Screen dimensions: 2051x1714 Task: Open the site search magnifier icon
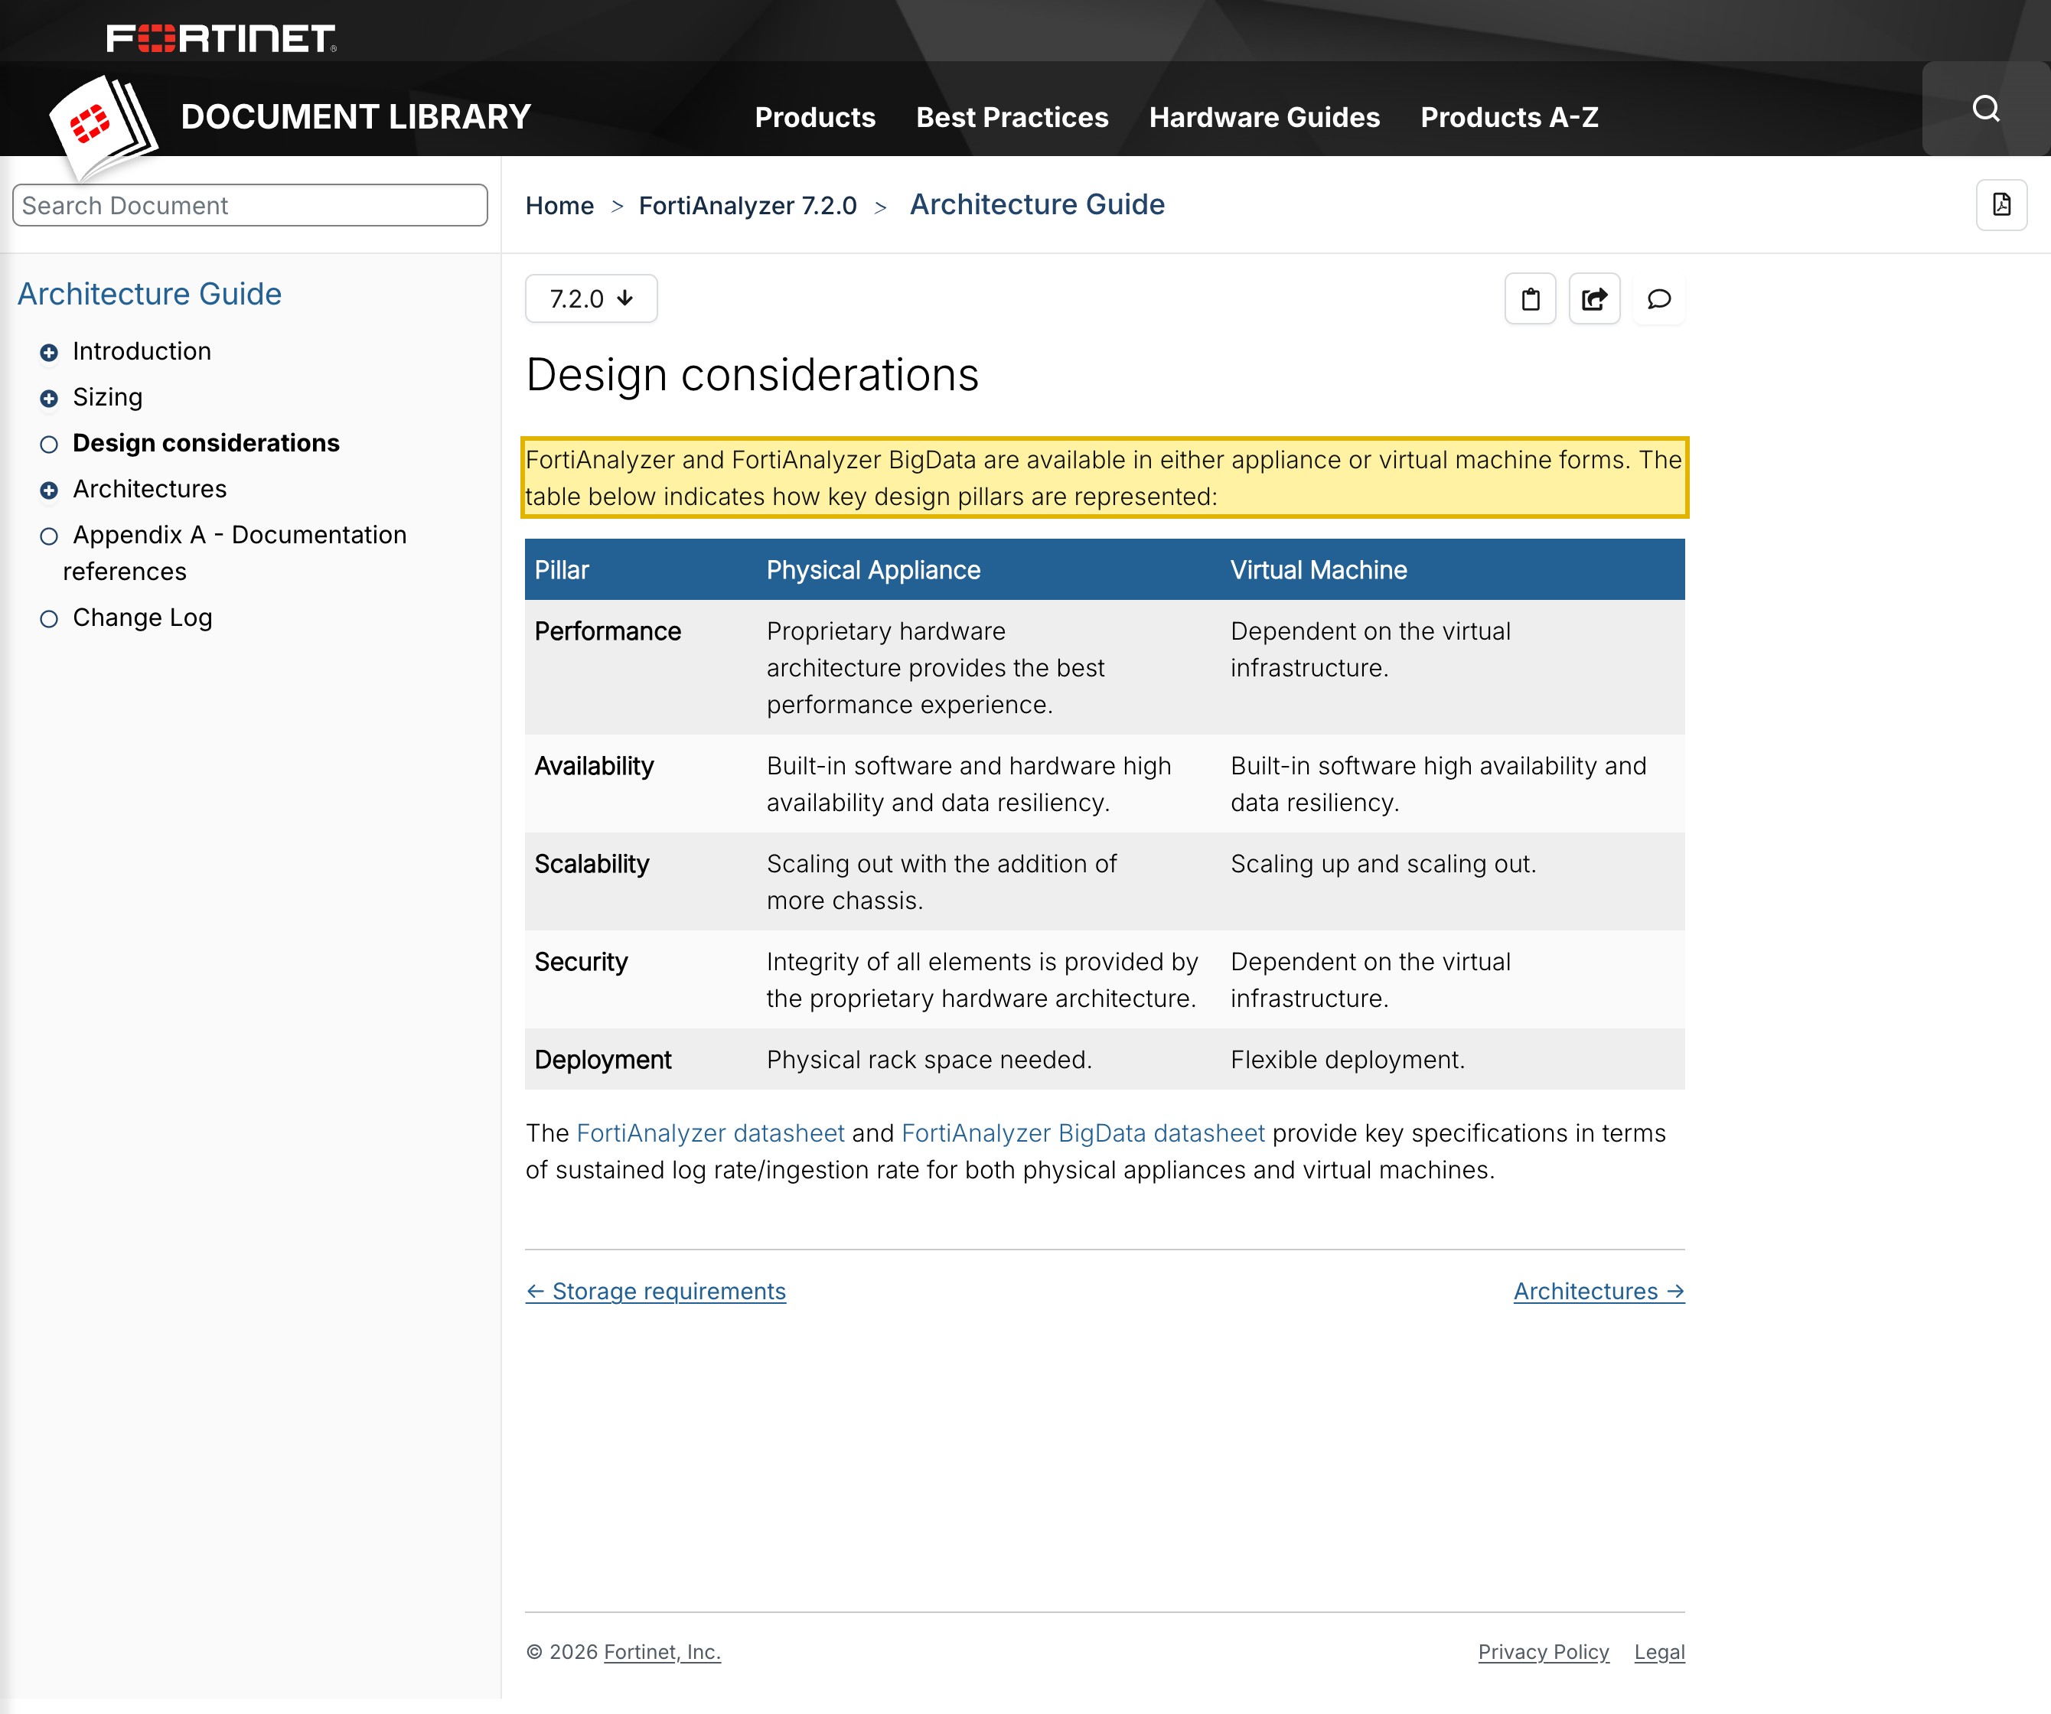coord(1985,109)
